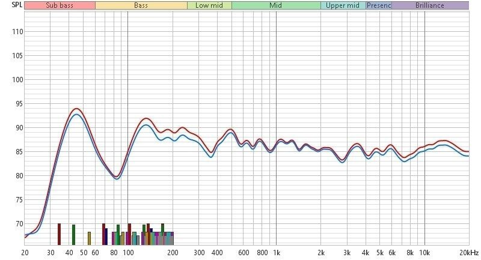Screen dimensions: 481x260
Task: Click the 20 Hz axis label
Action: click(x=25, y=253)
